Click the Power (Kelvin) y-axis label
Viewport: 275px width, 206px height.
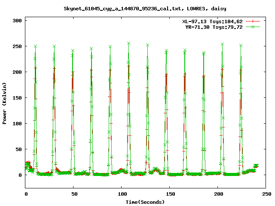5,104
